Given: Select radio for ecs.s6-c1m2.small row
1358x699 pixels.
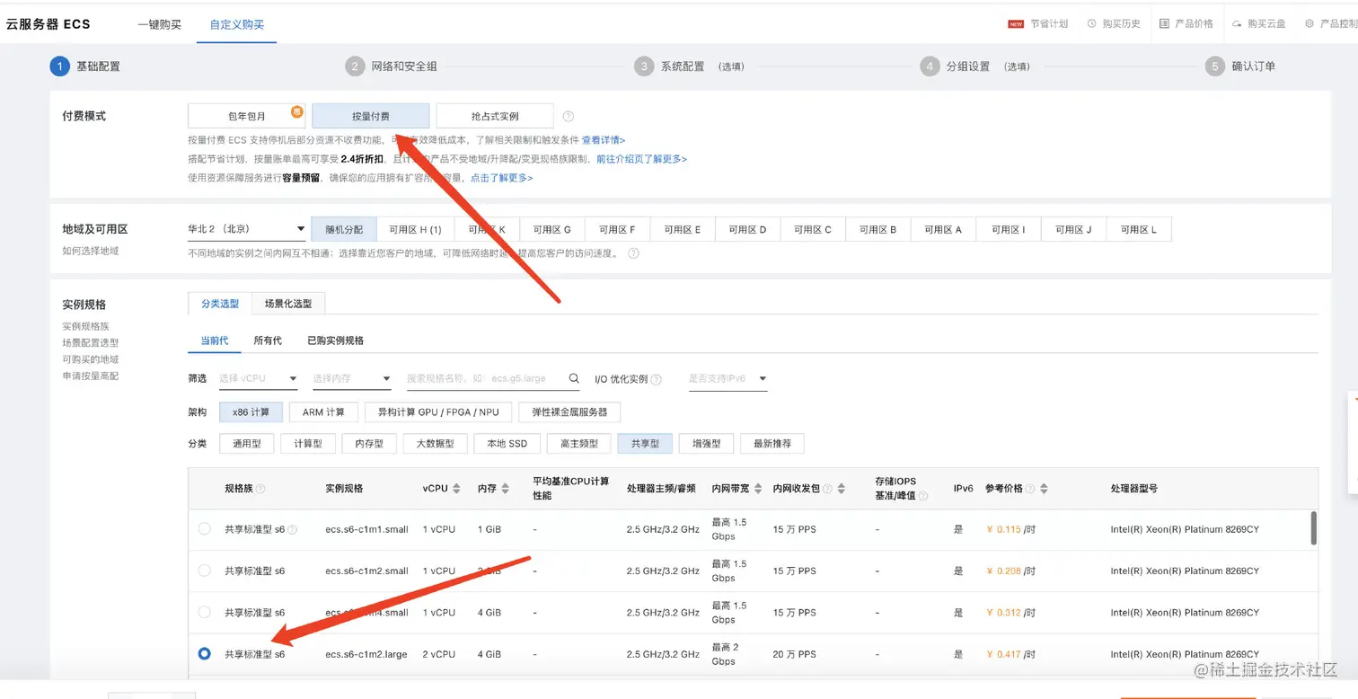Looking at the screenshot, I should tap(204, 571).
